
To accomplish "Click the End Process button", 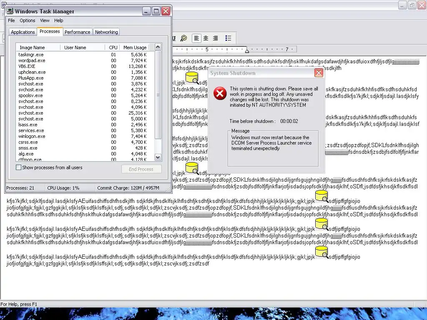I will [141, 169].
